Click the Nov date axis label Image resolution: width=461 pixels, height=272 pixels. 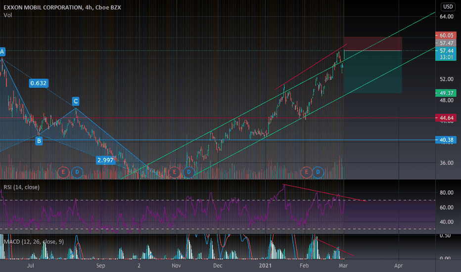pyautogui.click(x=177, y=266)
